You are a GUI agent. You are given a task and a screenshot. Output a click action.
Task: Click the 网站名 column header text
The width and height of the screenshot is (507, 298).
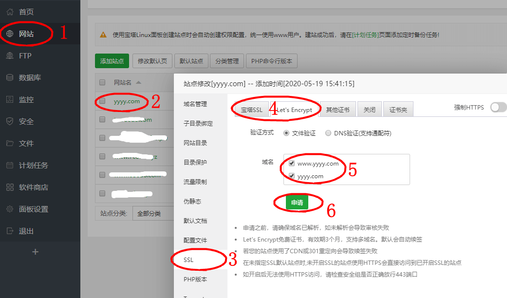point(123,82)
